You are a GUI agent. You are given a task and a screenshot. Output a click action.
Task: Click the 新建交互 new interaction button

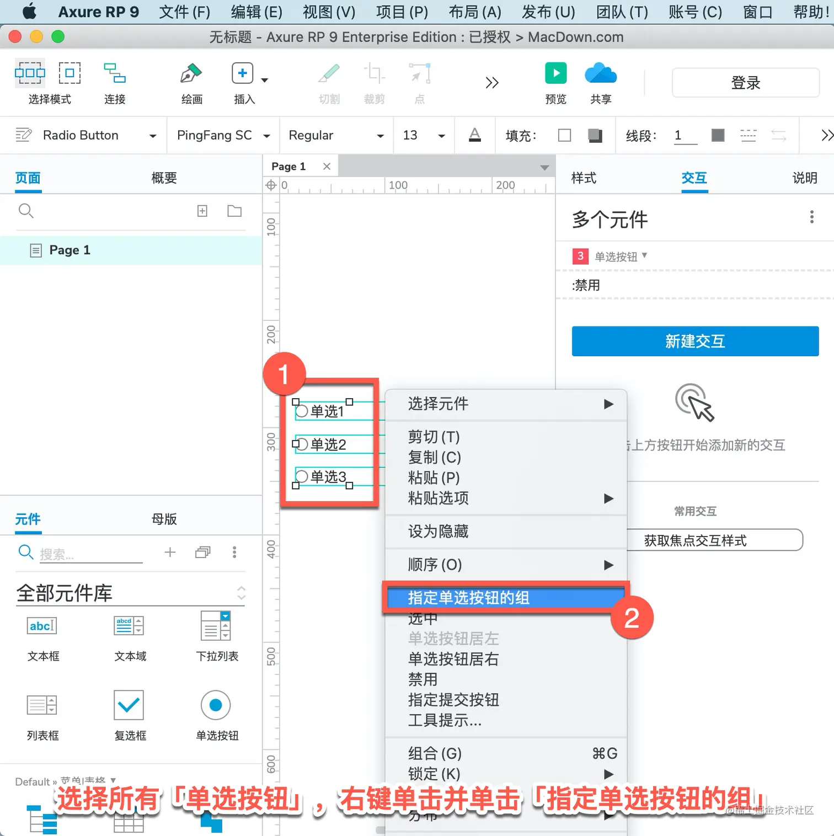tap(695, 341)
